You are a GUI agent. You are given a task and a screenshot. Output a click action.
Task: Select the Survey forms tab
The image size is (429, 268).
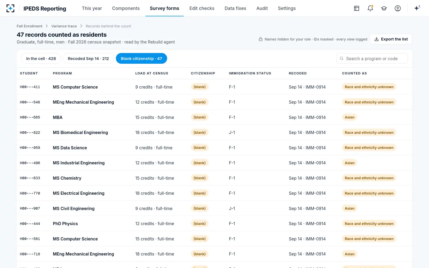(164, 8)
